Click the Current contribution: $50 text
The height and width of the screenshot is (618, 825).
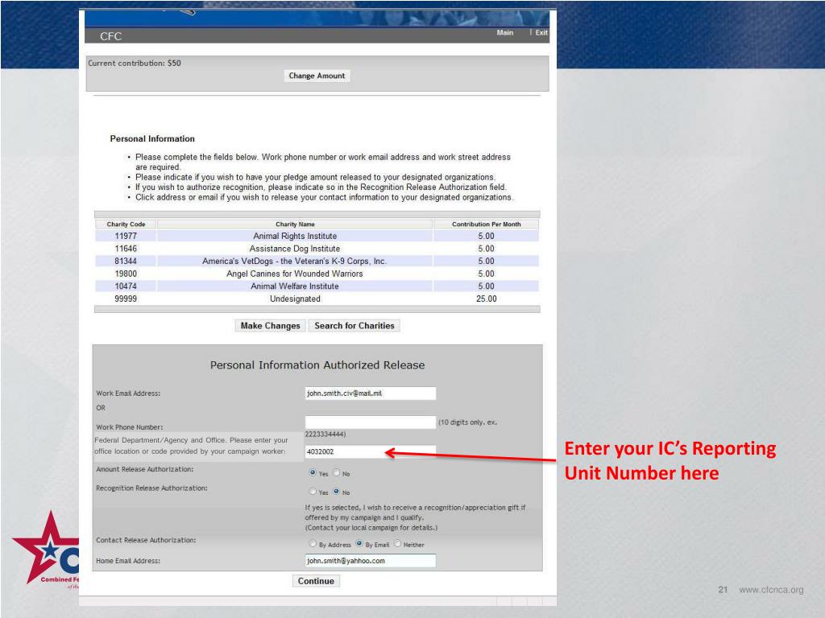pos(135,63)
